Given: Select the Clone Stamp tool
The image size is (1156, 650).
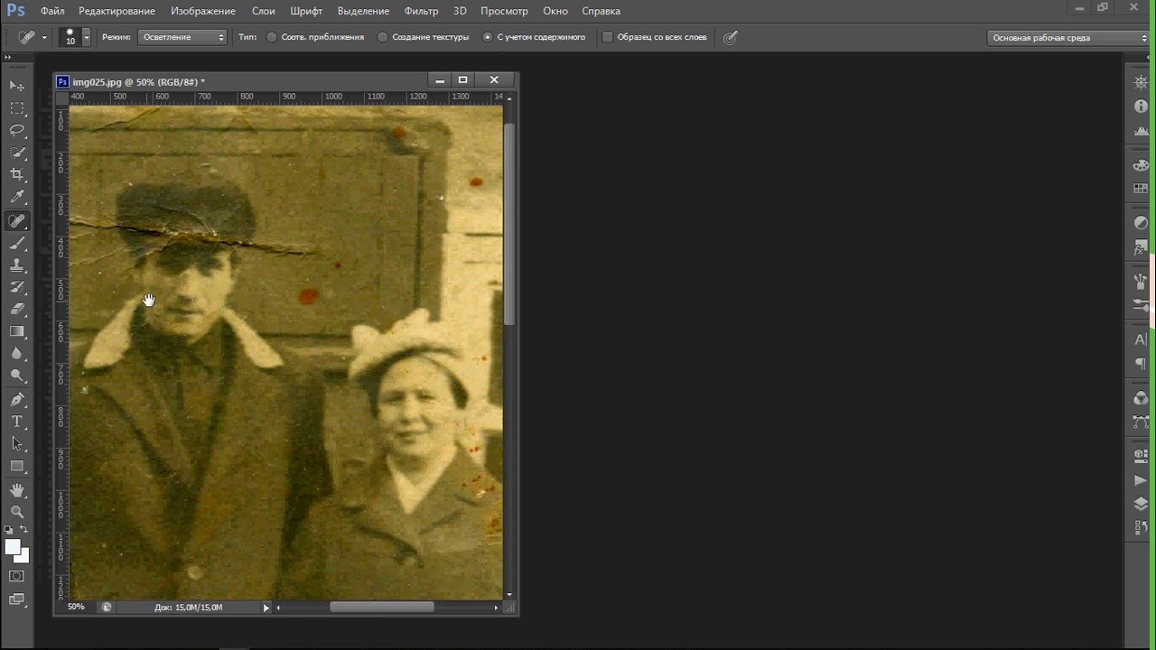Looking at the screenshot, I should [x=17, y=265].
